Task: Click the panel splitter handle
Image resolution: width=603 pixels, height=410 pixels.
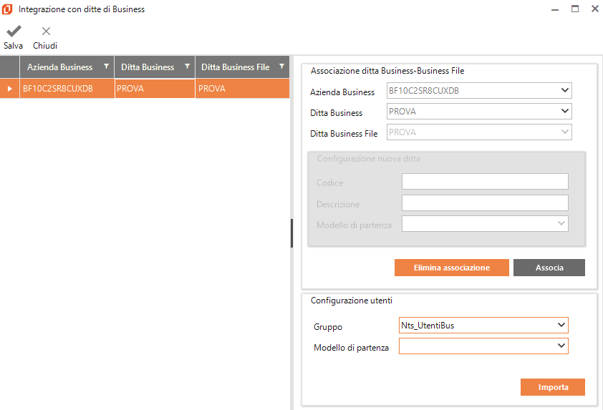Action: coord(292,233)
